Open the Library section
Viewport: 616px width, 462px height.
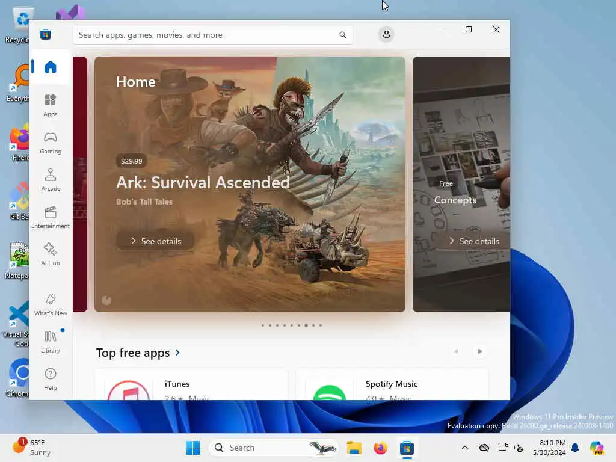point(51,342)
